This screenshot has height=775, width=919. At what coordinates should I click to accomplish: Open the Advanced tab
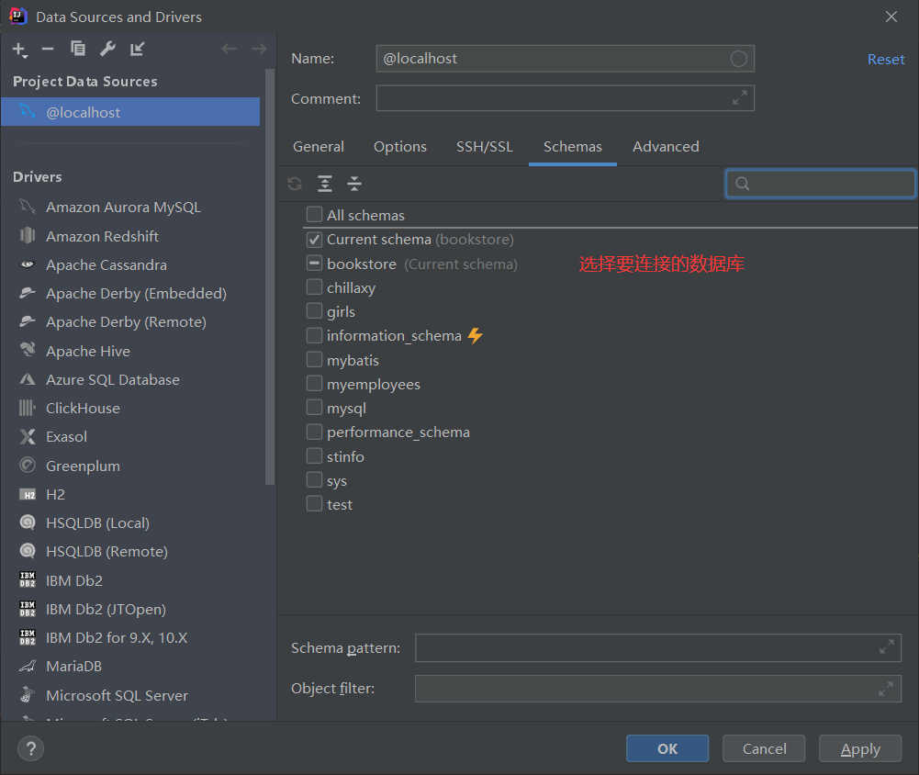[666, 147]
